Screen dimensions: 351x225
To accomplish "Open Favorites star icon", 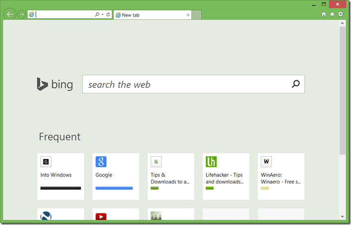I will [x=332, y=14].
